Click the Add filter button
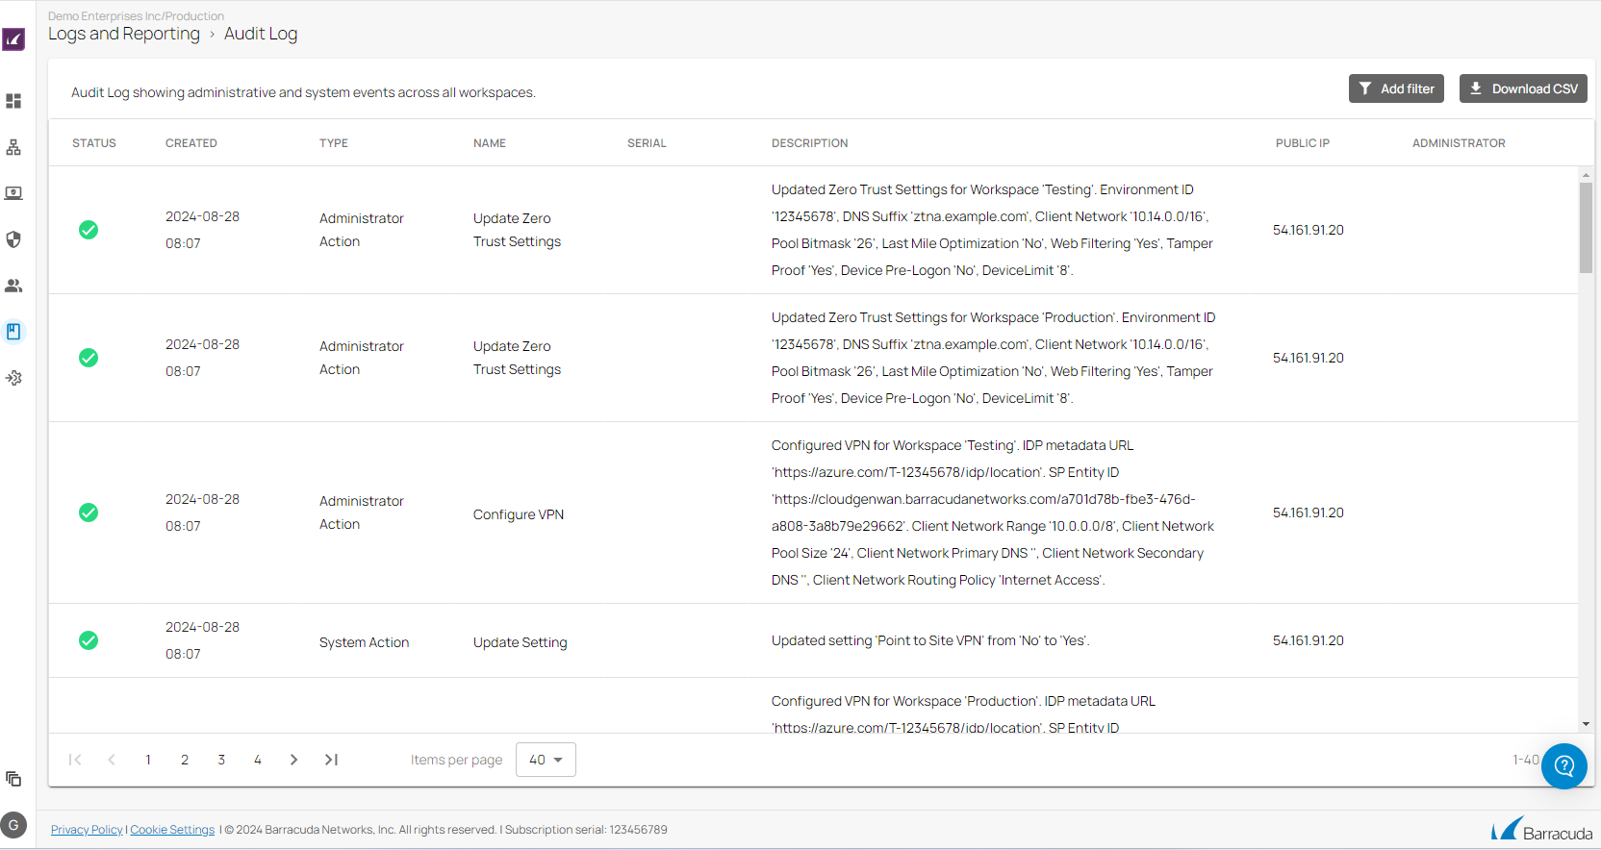 1397,88
